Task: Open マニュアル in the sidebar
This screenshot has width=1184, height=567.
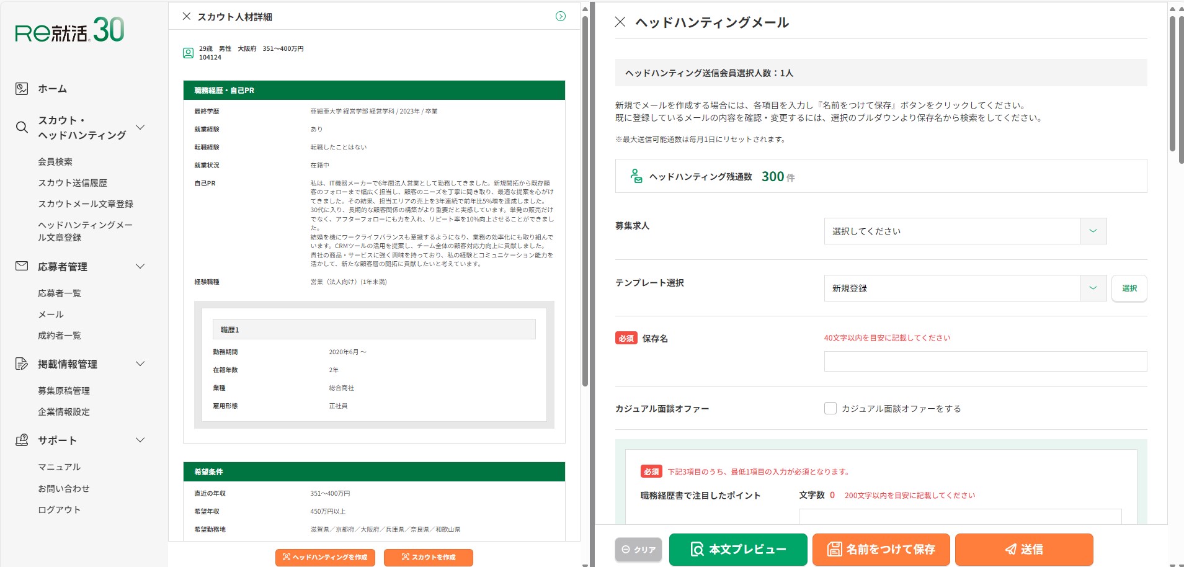Action: tap(60, 467)
